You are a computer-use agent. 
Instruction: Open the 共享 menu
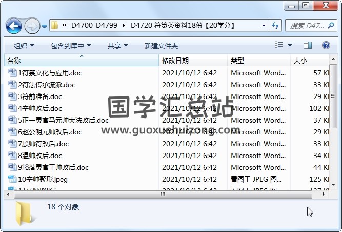pos(117,45)
